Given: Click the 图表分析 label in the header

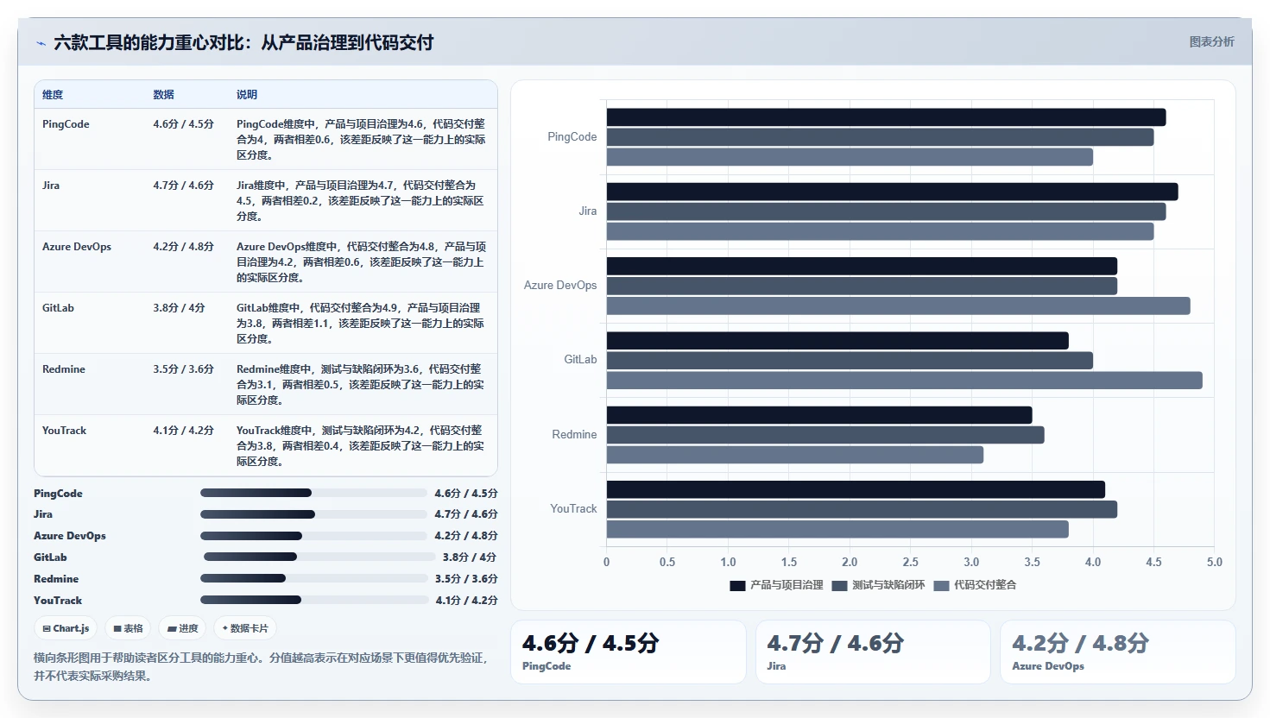Looking at the screenshot, I should click(x=1211, y=41).
